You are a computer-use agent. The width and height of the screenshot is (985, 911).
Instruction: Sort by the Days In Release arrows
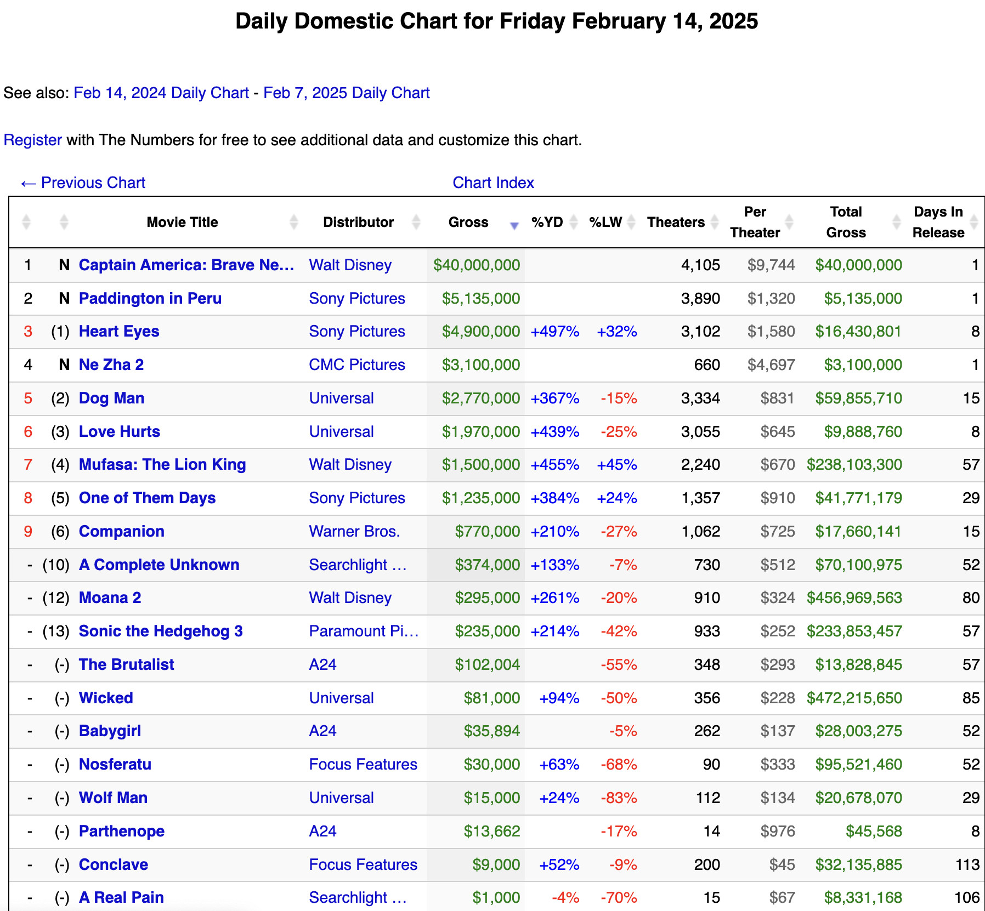(x=974, y=222)
